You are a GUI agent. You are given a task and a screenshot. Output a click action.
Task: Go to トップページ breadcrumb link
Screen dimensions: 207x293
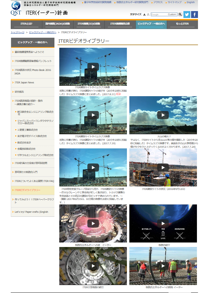point(18,32)
